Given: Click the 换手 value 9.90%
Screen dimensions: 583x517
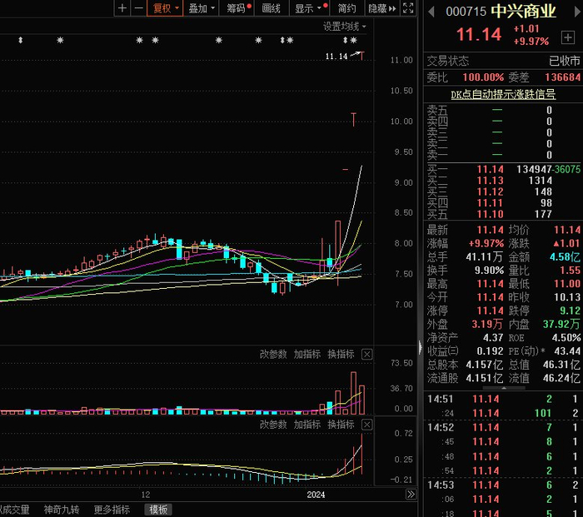Looking at the screenshot, I should (489, 271).
